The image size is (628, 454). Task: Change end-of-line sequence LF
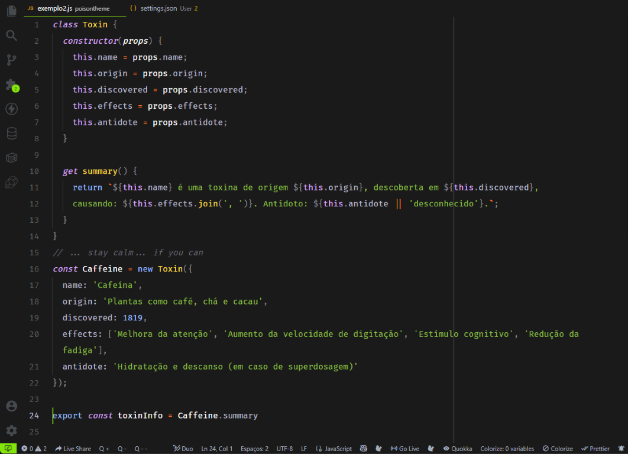(304, 449)
